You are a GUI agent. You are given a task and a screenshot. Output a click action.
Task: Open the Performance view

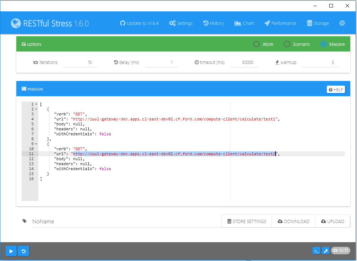(x=280, y=23)
